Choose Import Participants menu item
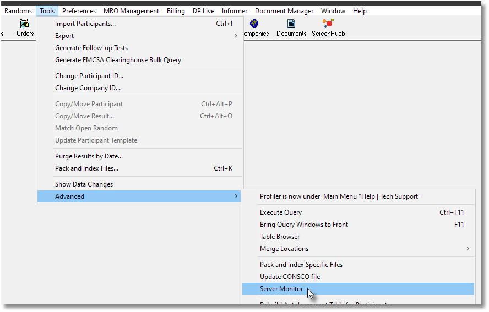The width and height of the screenshot is (489, 312). [x=85, y=24]
